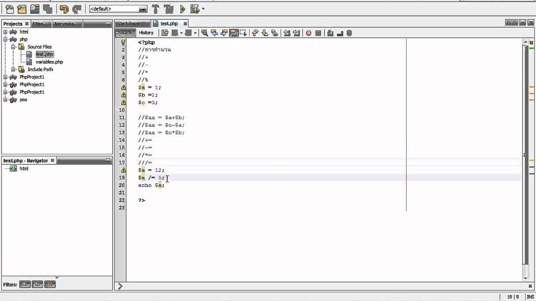The height and width of the screenshot is (301, 536).
Task: Expand the Include Path node
Action: (13, 69)
